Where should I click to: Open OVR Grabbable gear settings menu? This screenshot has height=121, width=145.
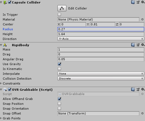(x=143, y=89)
